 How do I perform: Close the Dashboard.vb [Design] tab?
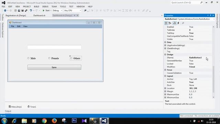coord(77,15)
